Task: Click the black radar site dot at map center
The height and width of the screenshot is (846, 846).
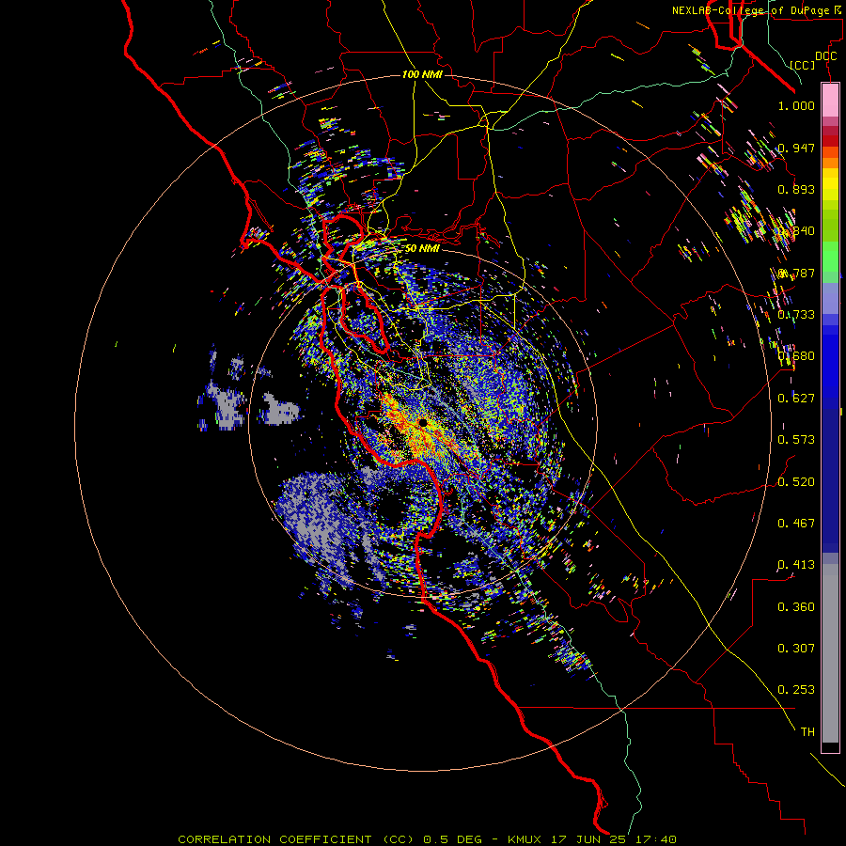Action: tap(423, 422)
